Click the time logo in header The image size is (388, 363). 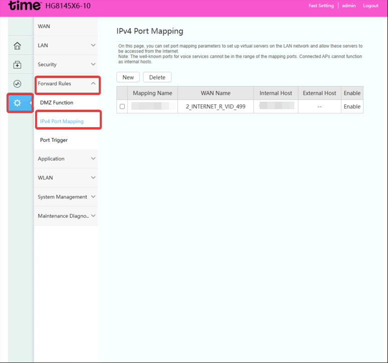pos(25,7)
